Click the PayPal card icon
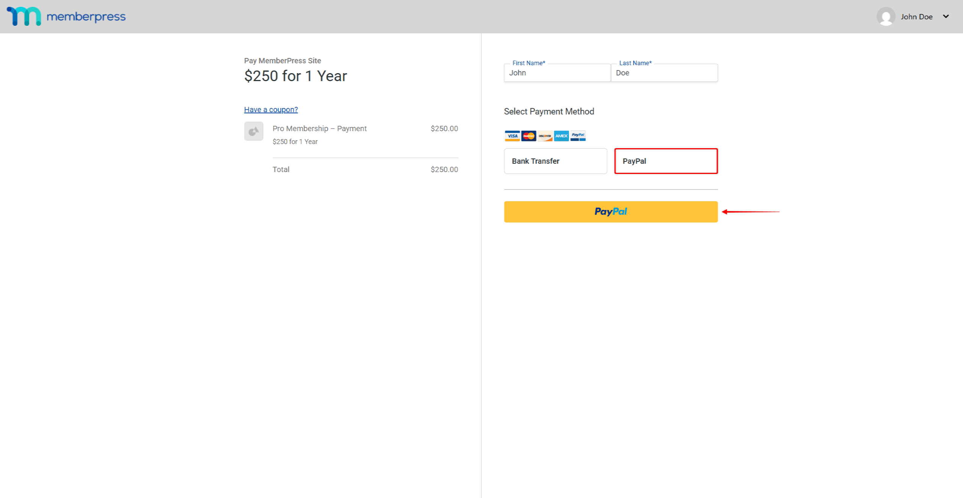The image size is (963, 498). [578, 136]
